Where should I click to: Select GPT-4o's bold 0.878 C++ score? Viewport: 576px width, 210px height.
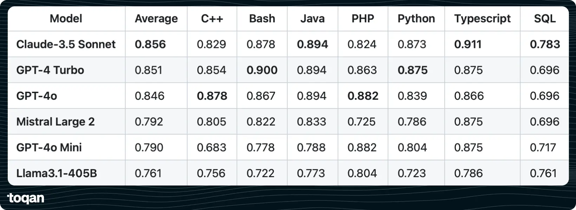[212, 96]
